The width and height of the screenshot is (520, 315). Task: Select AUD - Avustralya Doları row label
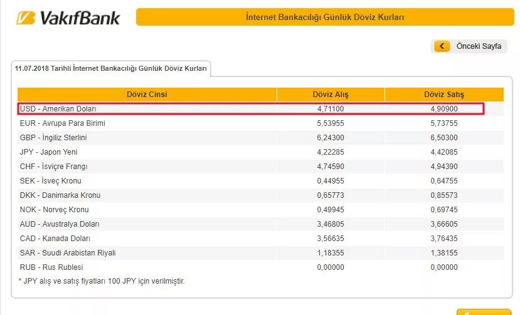60,224
